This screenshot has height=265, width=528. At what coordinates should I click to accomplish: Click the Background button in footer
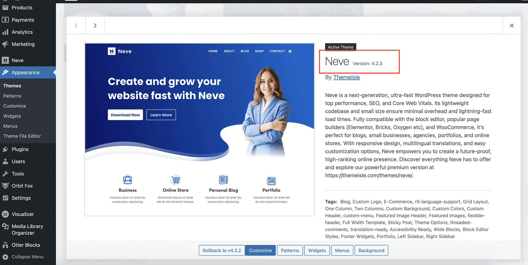(371, 250)
